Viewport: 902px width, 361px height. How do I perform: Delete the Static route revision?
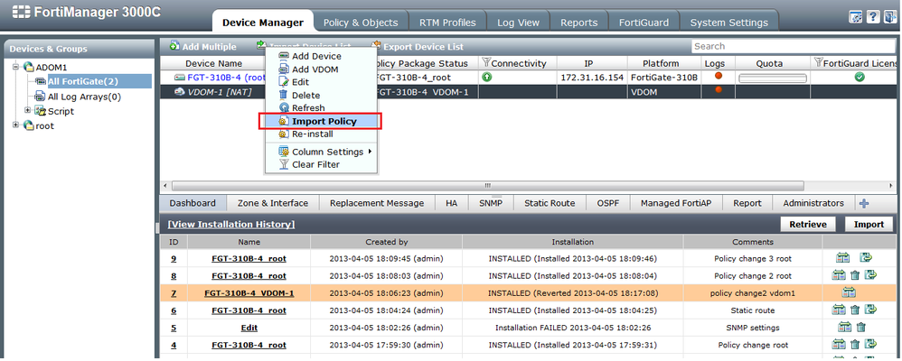[855, 310]
